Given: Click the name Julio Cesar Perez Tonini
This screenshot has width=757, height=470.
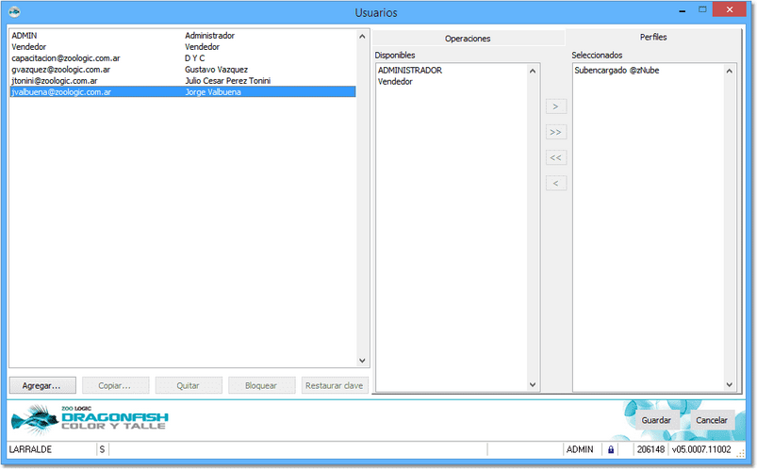Looking at the screenshot, I should tap(227, 81).
